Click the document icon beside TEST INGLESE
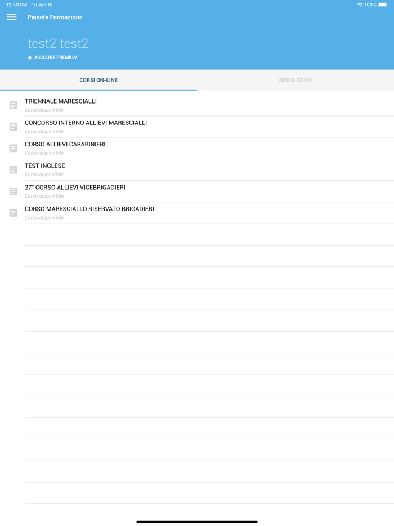Screen dimensions: 394x526 point(13,170)
